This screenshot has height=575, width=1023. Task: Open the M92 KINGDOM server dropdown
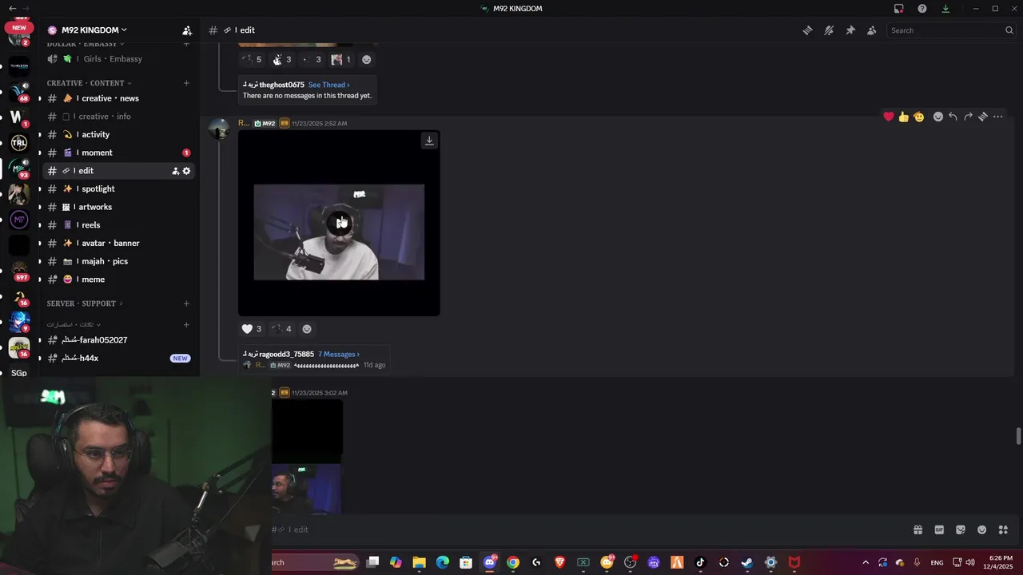pos(94,30)
